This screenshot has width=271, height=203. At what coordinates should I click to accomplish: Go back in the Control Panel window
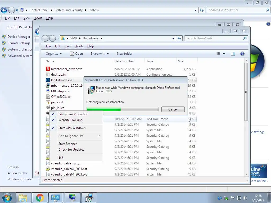[x=4, y=10]
